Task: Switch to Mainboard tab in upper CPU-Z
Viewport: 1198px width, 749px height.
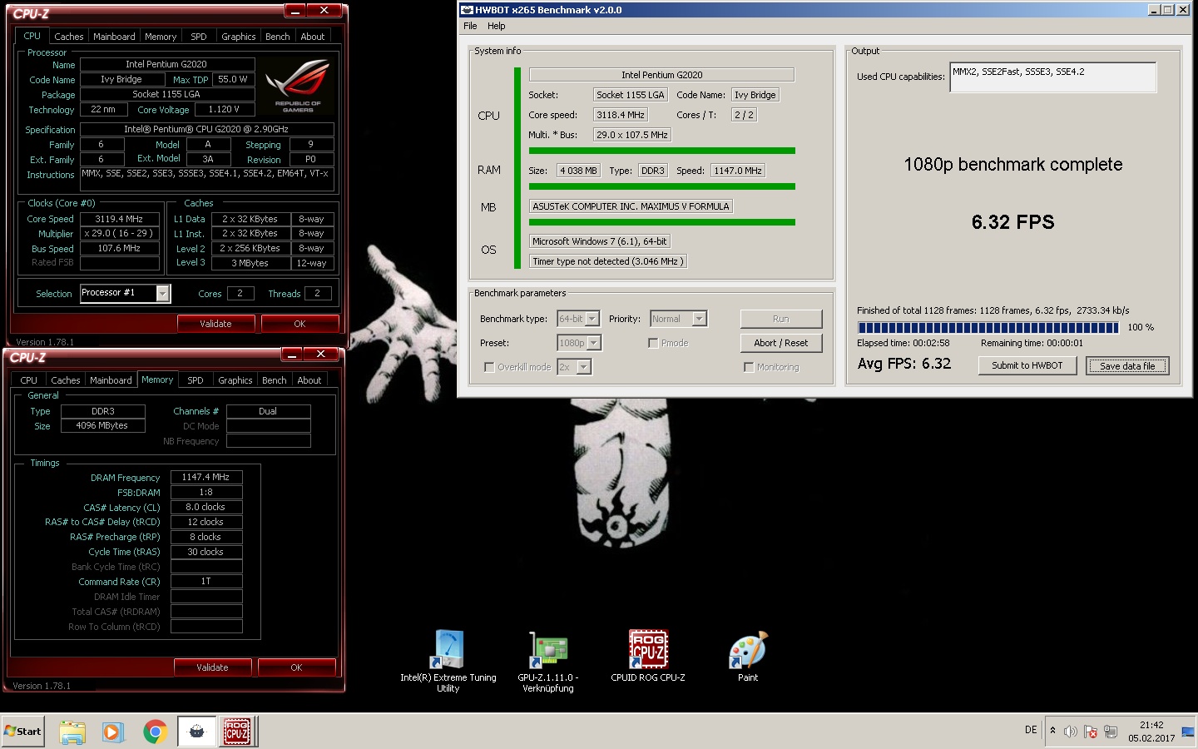Action: point(114,37)
